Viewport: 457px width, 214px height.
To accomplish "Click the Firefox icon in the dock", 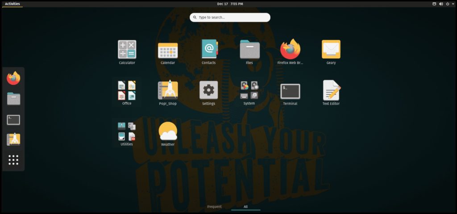I will click(x=13, y=78).
